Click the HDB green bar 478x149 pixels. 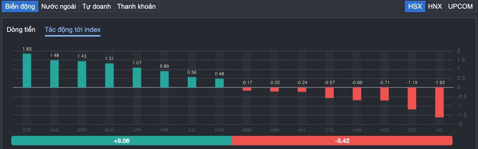point(219,83)
